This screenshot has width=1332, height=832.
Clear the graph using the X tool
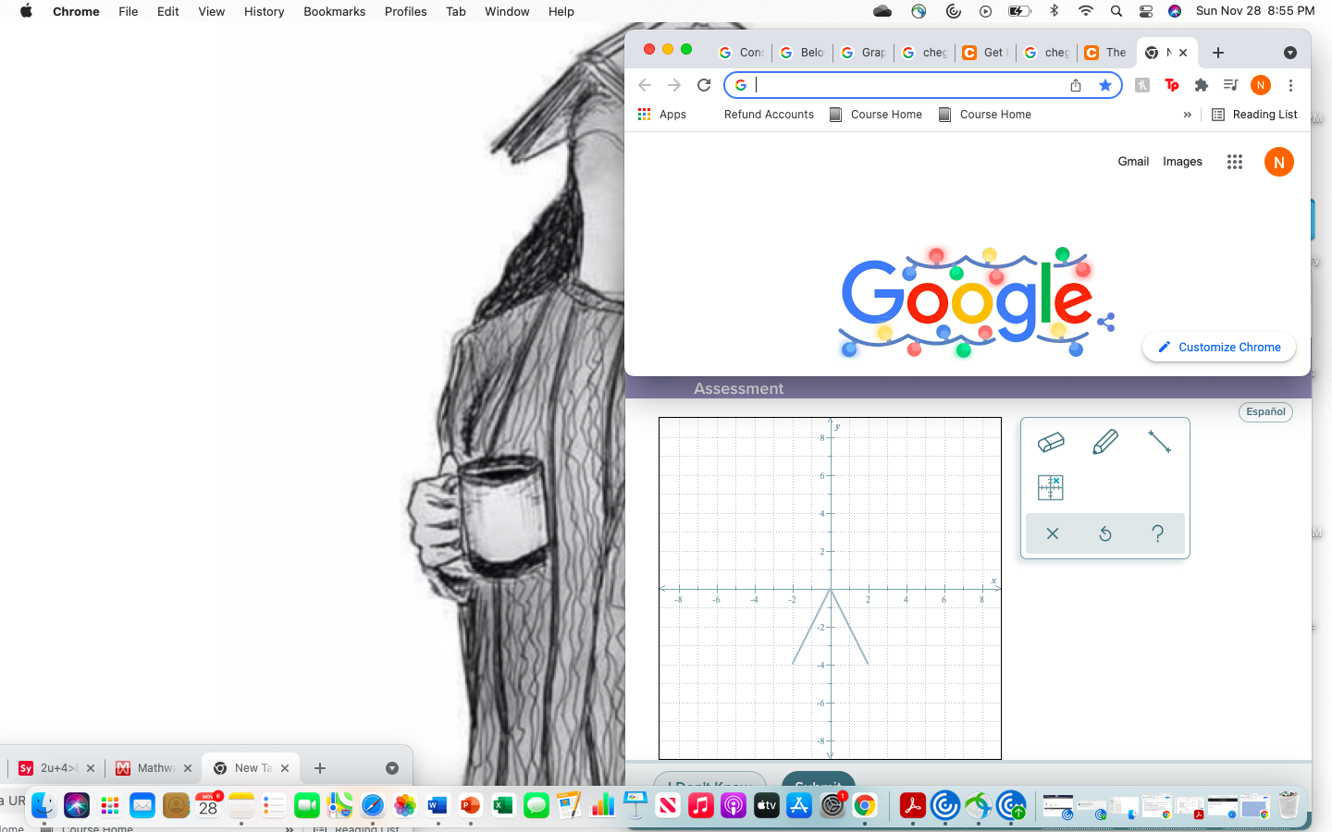pyautogui.click(x=1052, y=533)
